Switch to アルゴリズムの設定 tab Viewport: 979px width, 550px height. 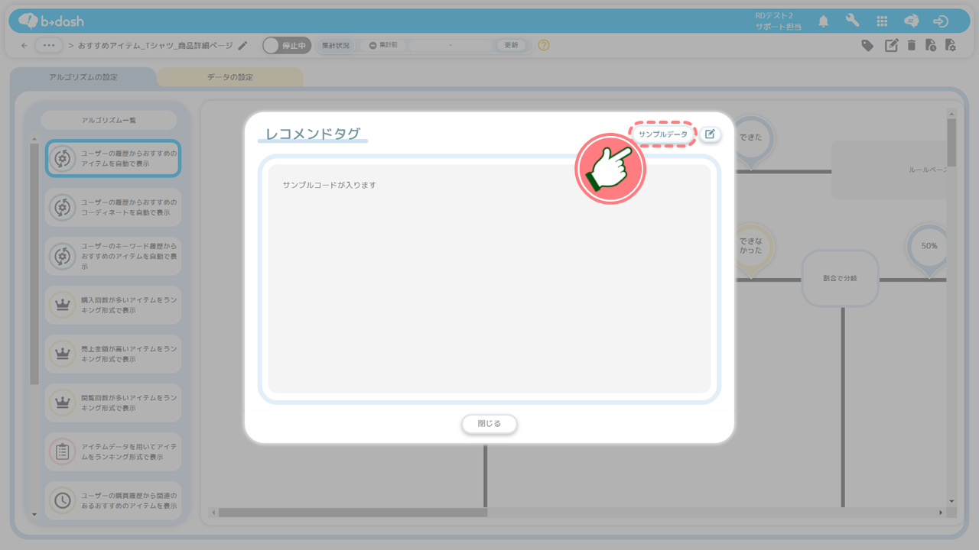[83, 77]
